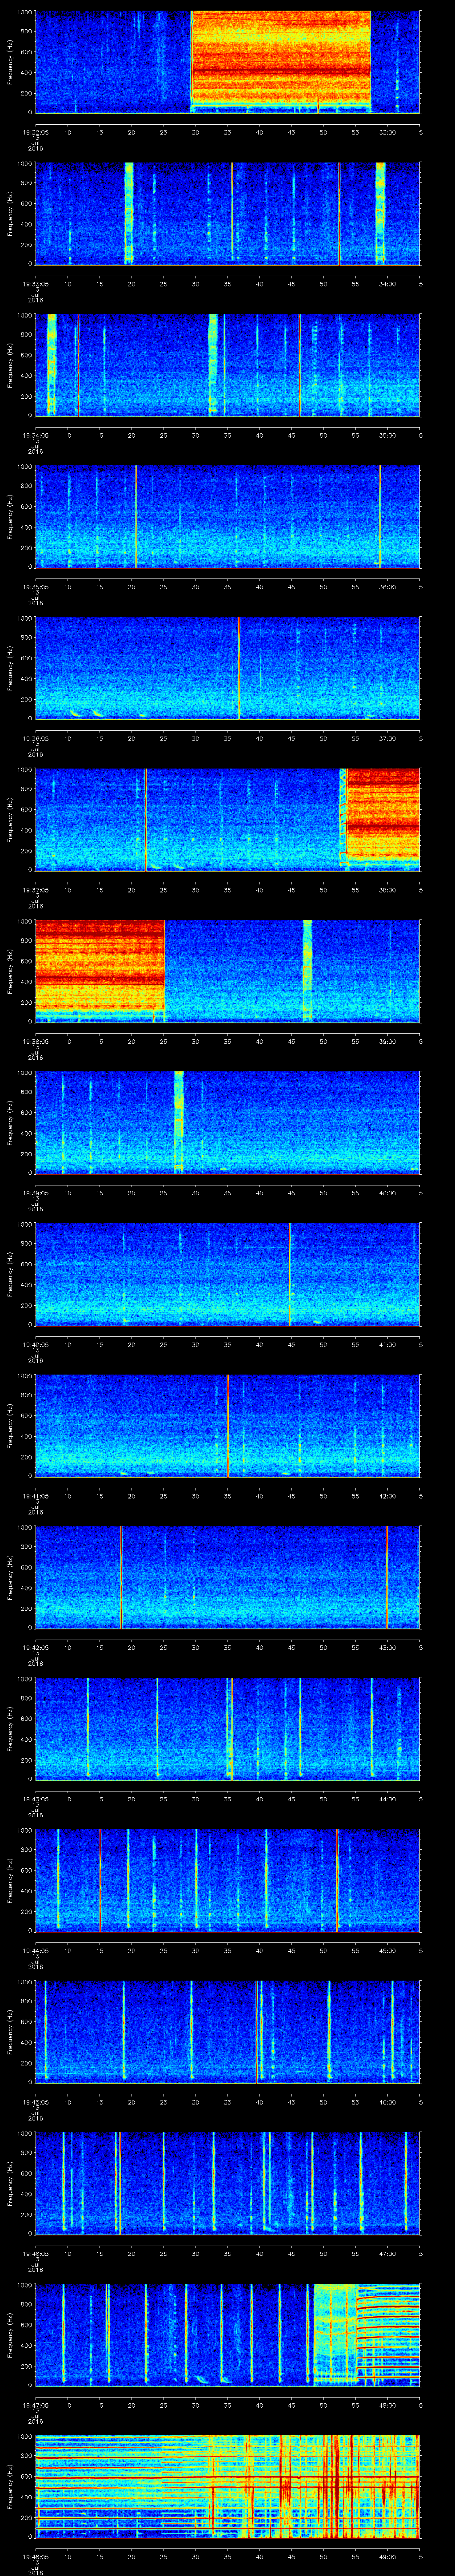Click the spectrogram panel starting at 19:46:05
455x2576 pixels.
click(228, 2183)
